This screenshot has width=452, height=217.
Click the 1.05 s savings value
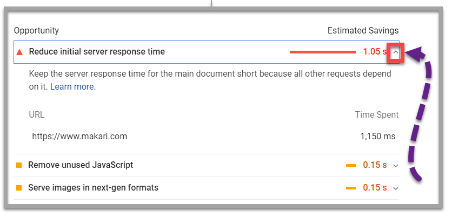[375, 52]
